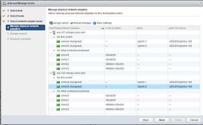This screenshot has width=203, height=125.
Task: Click the Finish button
Action: 178,120
